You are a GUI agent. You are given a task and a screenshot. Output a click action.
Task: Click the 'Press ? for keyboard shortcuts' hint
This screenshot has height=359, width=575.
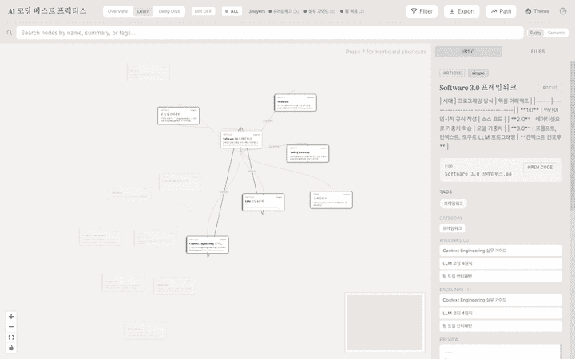click(386, 52)
